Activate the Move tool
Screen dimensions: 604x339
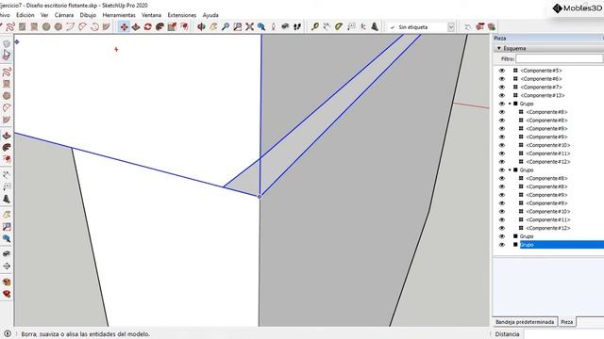(x=124, y=27)
